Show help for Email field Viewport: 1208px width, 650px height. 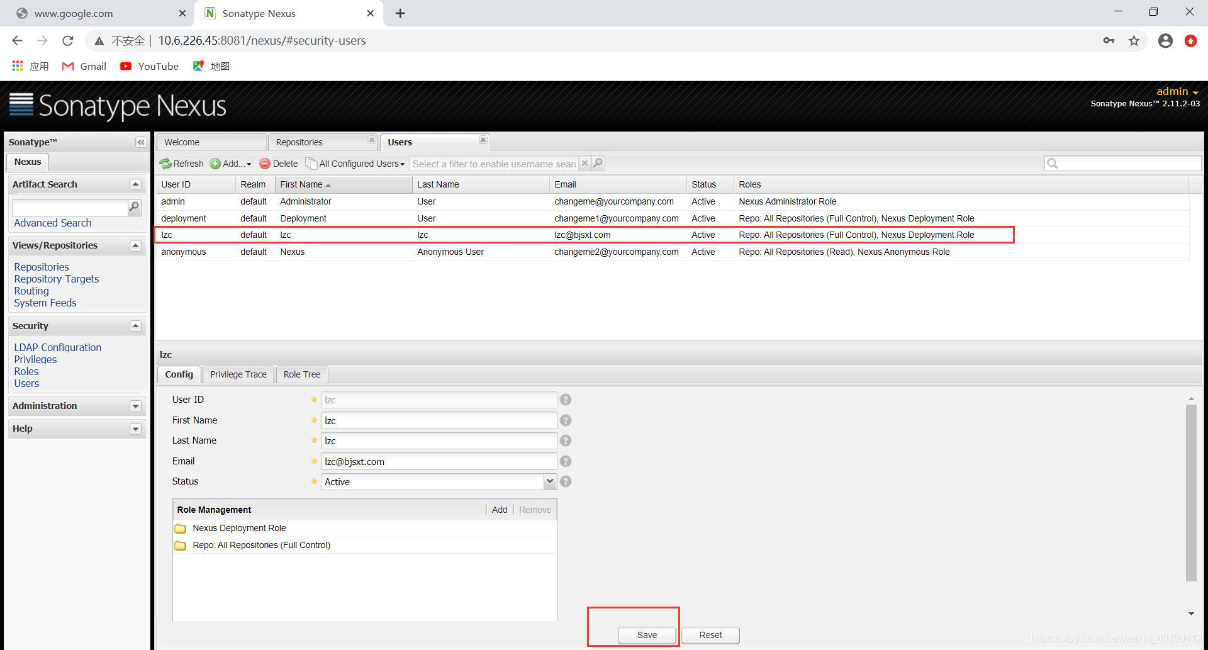(x=566, y=461)
